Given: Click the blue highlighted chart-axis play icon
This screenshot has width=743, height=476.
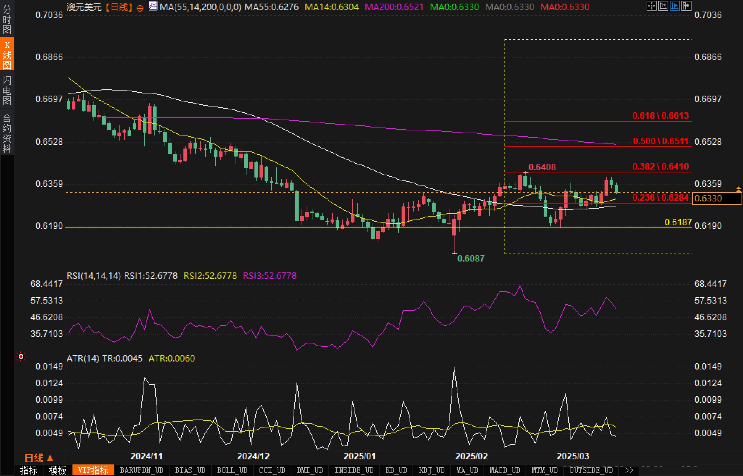Looking at the screenshot, I should pos(674,6).
